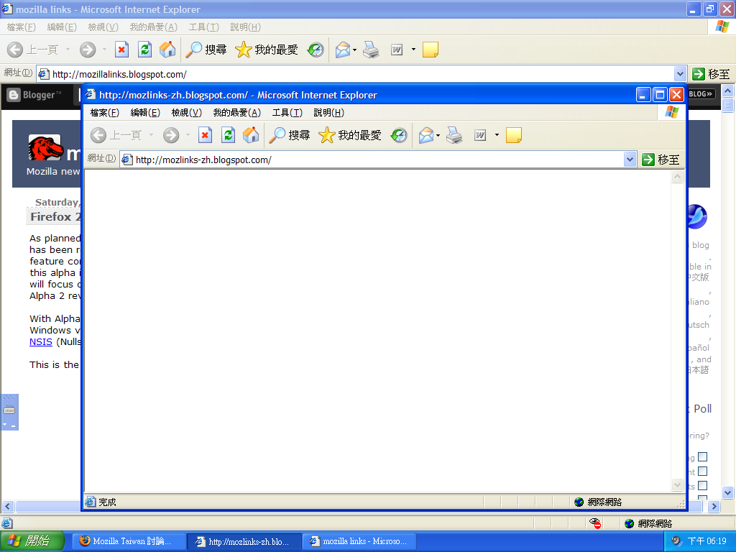
Task: Expand address dropdown in front IE window
Action: (630, 160)
